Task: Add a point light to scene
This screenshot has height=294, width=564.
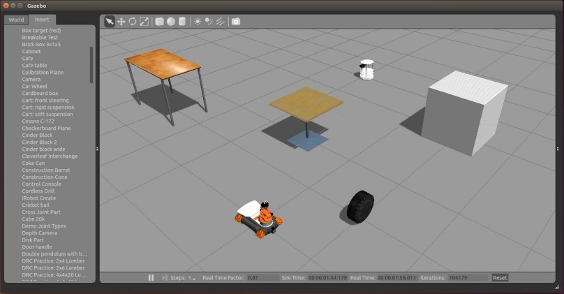Action: click(x=198, y=22)
